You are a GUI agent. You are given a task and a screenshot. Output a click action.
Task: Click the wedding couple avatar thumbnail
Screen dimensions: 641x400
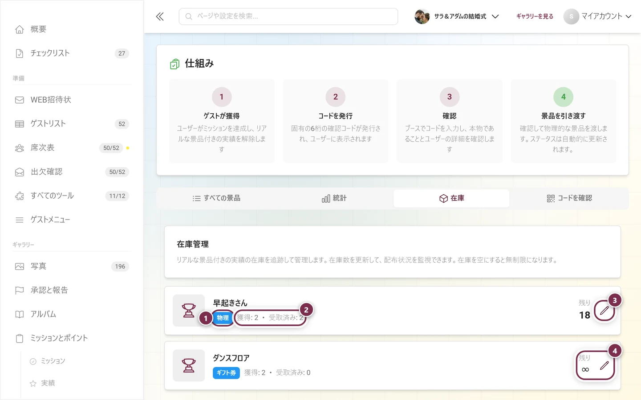pyautogui.click(x=422, y=16)
